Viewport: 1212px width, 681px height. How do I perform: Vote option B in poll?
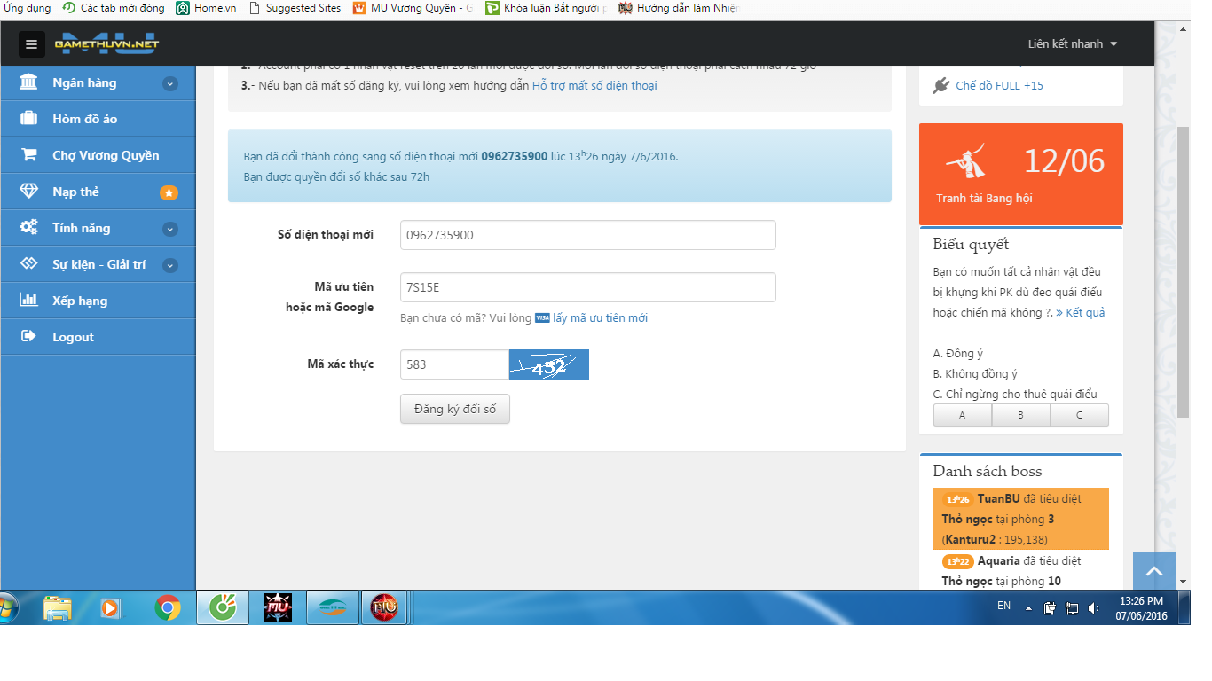pos(1020,415)
